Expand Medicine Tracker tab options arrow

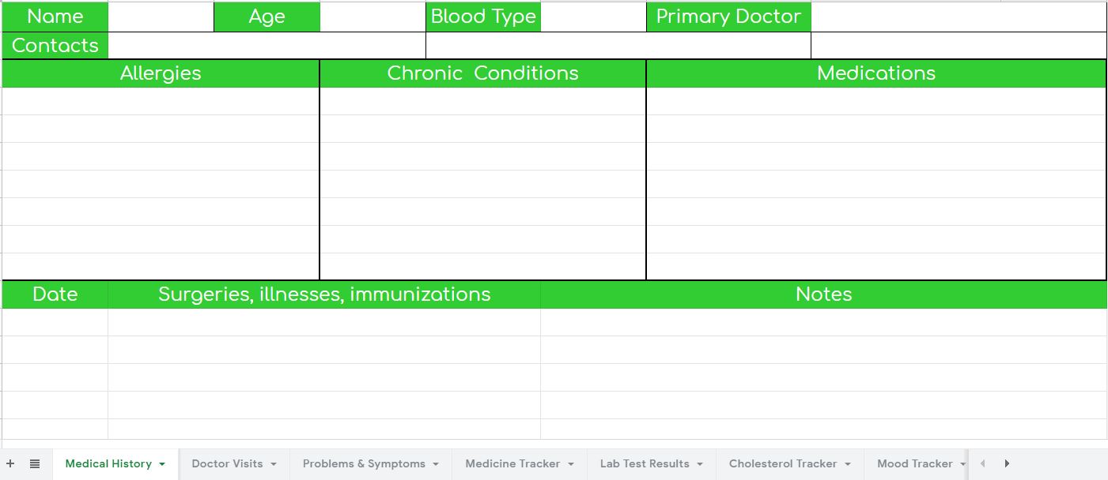(571, 464)
